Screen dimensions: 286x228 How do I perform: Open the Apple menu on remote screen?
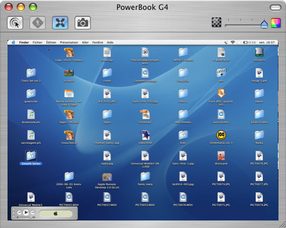pyautogui.click(x=13, y=42)
